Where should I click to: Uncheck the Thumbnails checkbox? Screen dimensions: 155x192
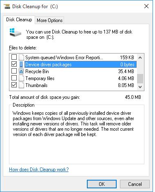pyautogui.click(x=14, y=85)
